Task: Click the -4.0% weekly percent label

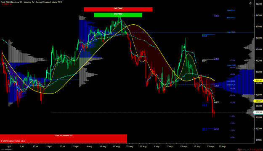Action: tap(232, 137)
